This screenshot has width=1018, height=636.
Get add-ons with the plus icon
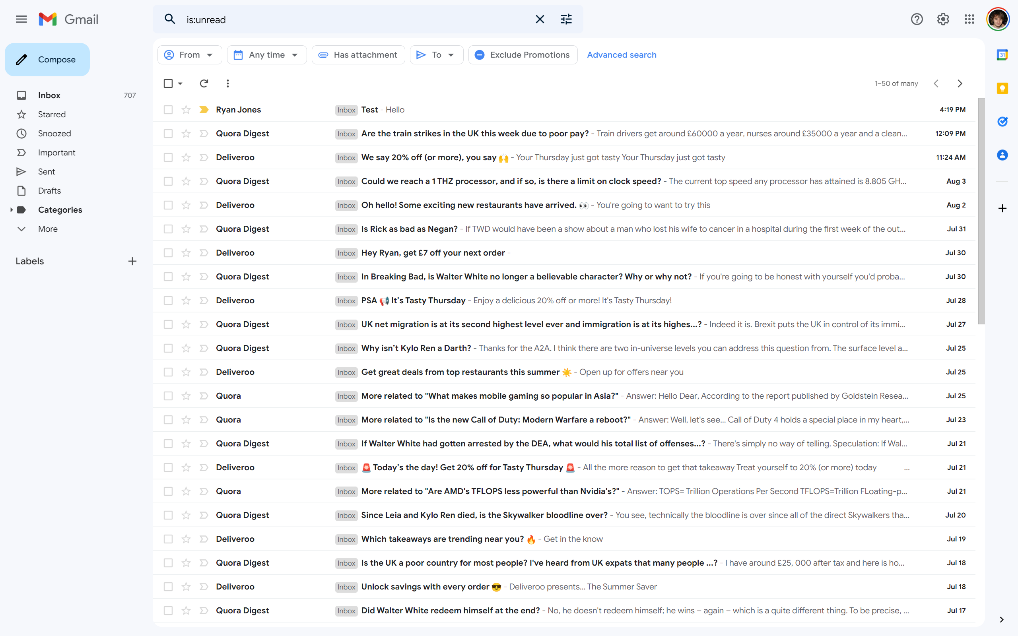pos(1002,209)
